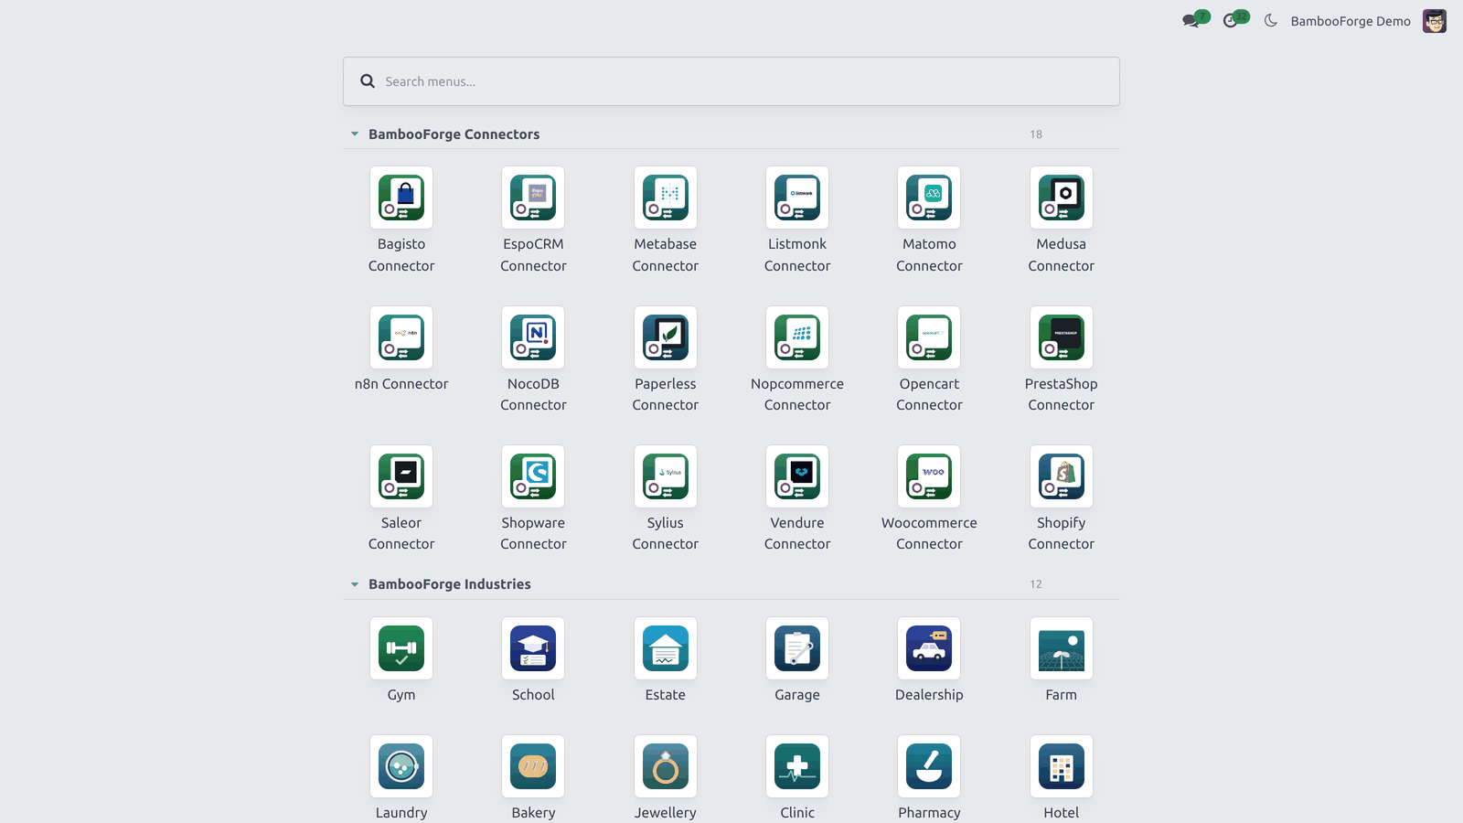Viewport: 1463px width, 823px height.
Task: Open the Garage industry app
Action: point(797,648)
